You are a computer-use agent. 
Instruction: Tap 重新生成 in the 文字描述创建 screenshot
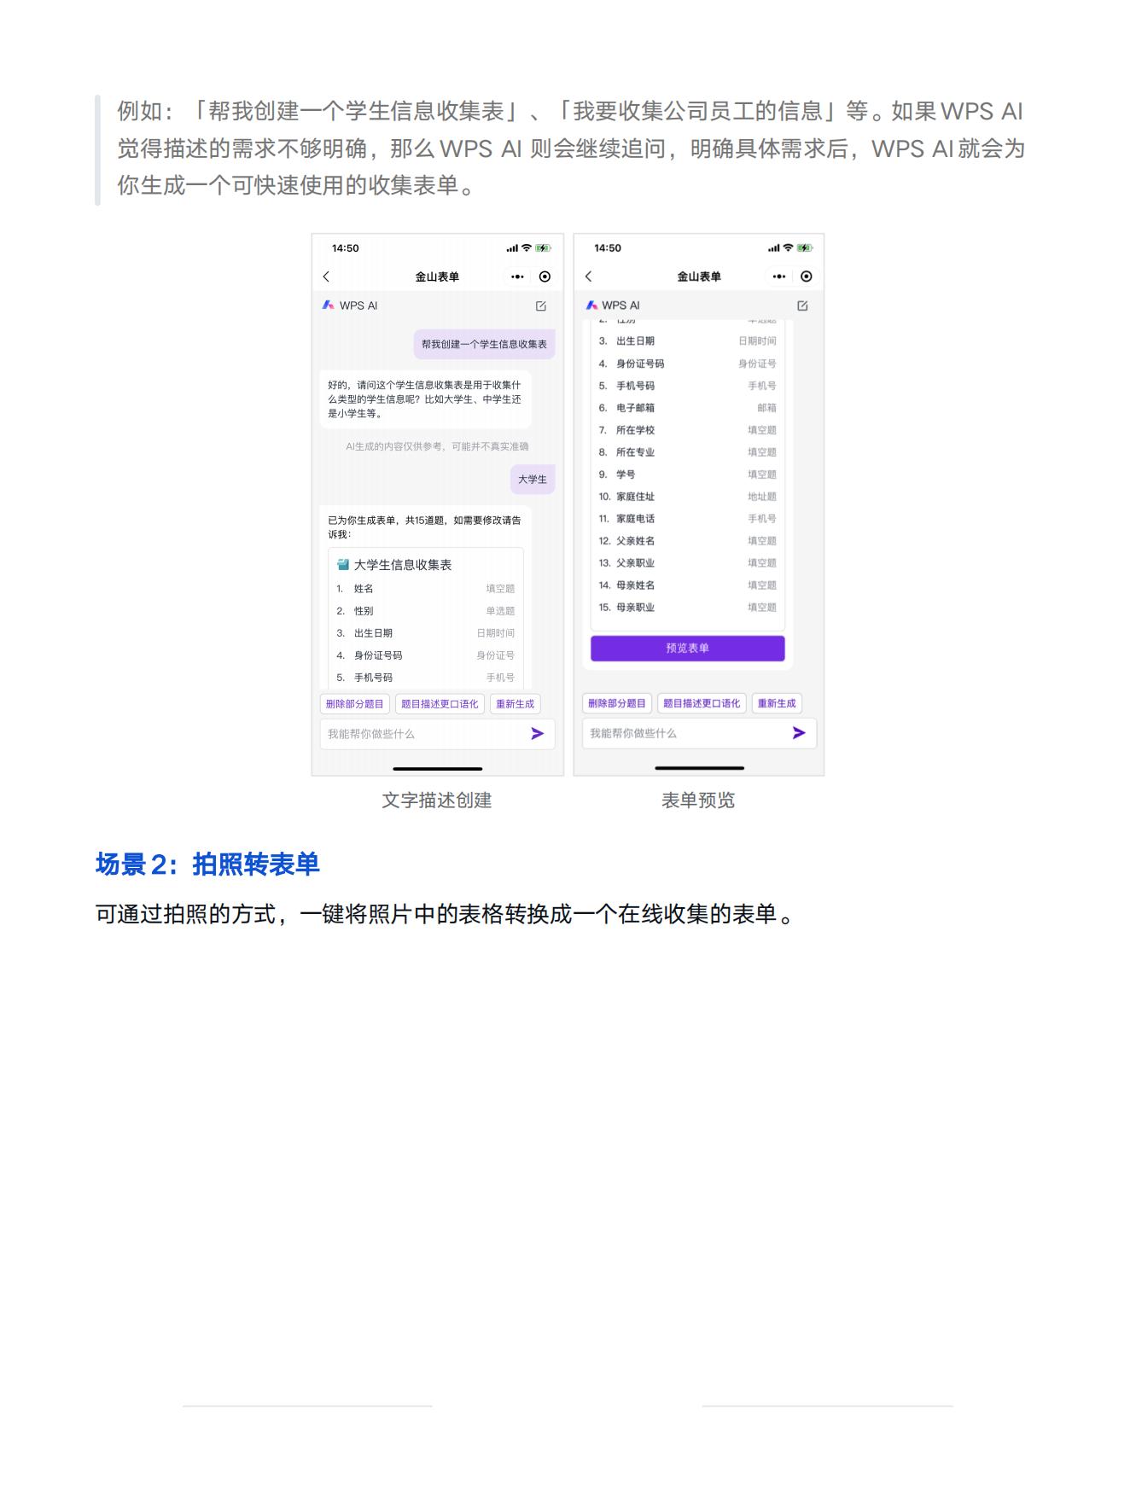click(x=515, y=704)
